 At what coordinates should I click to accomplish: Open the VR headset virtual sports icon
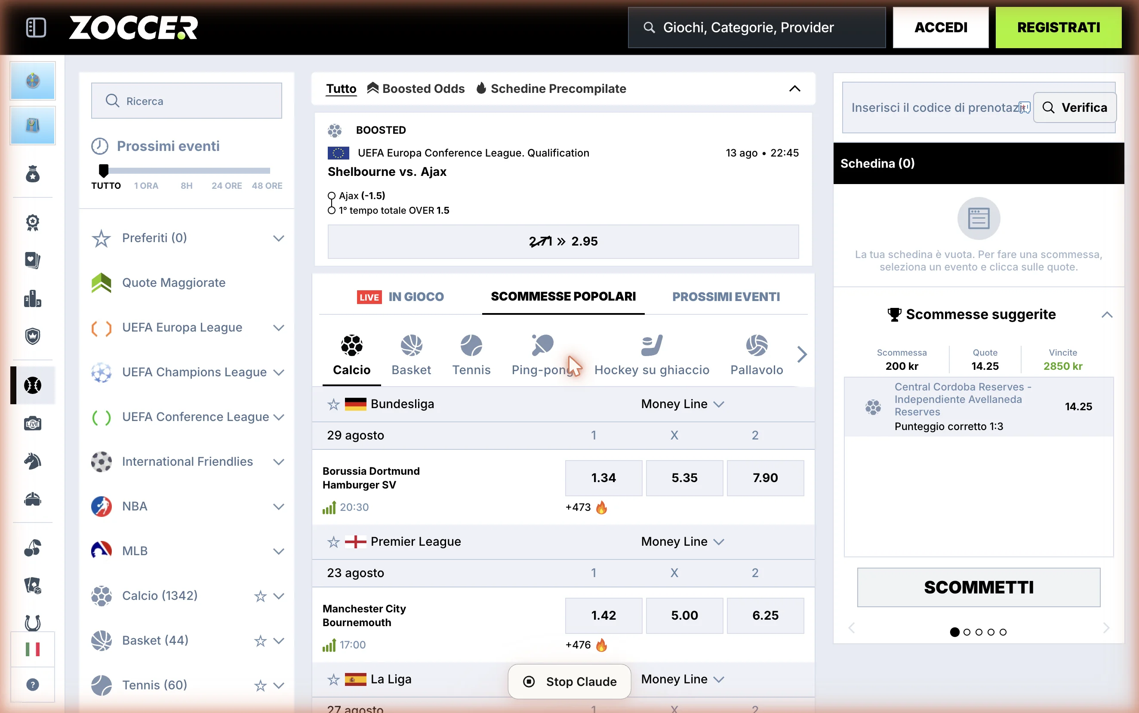point(33,499)
